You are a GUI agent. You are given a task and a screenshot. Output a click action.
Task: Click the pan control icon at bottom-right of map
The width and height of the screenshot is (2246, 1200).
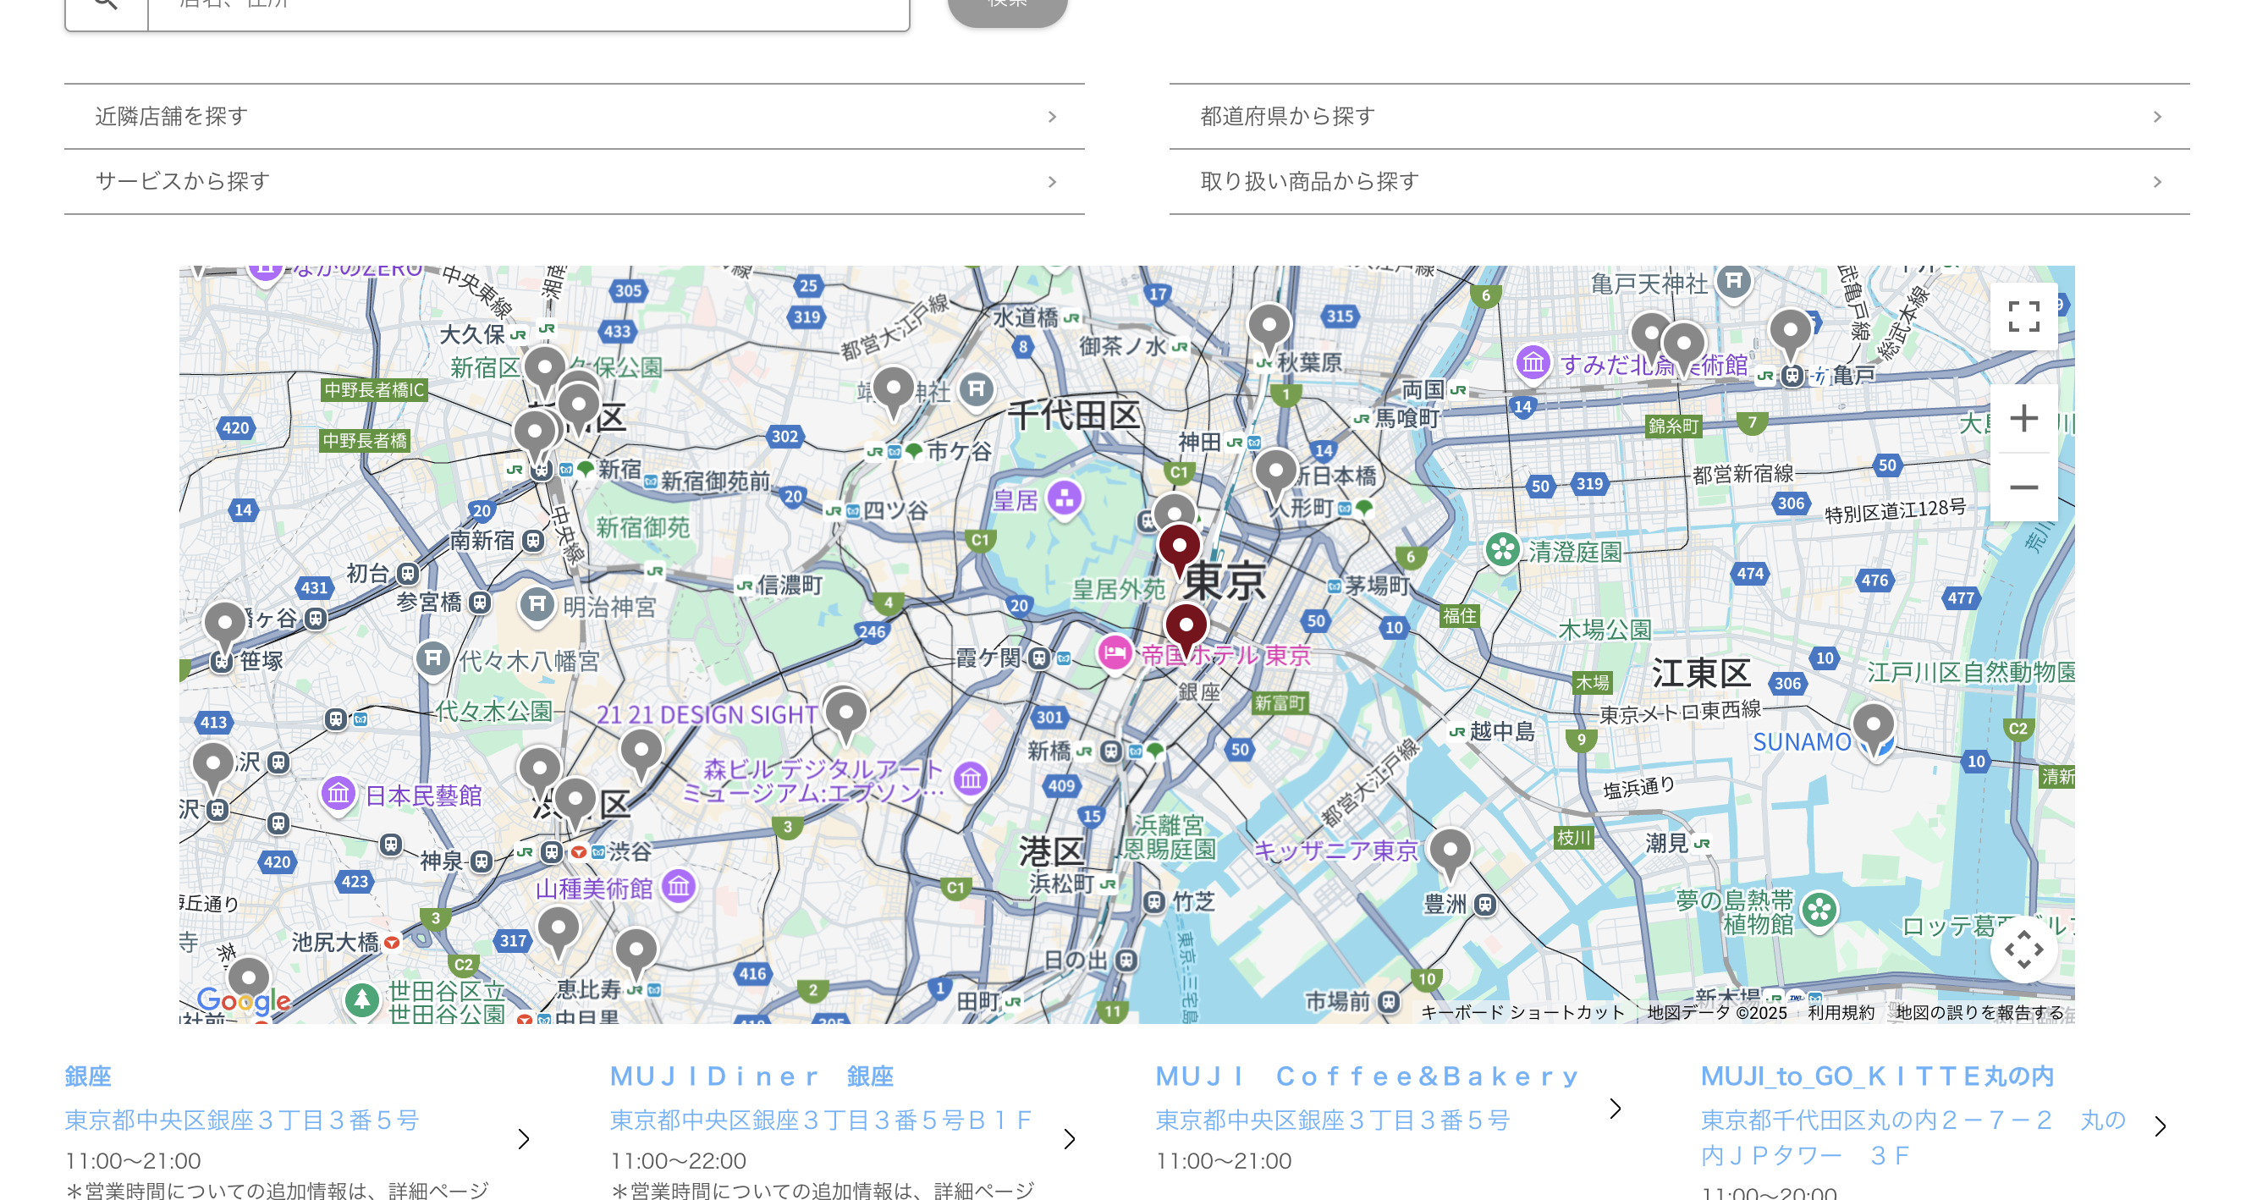pos(2024,950)
